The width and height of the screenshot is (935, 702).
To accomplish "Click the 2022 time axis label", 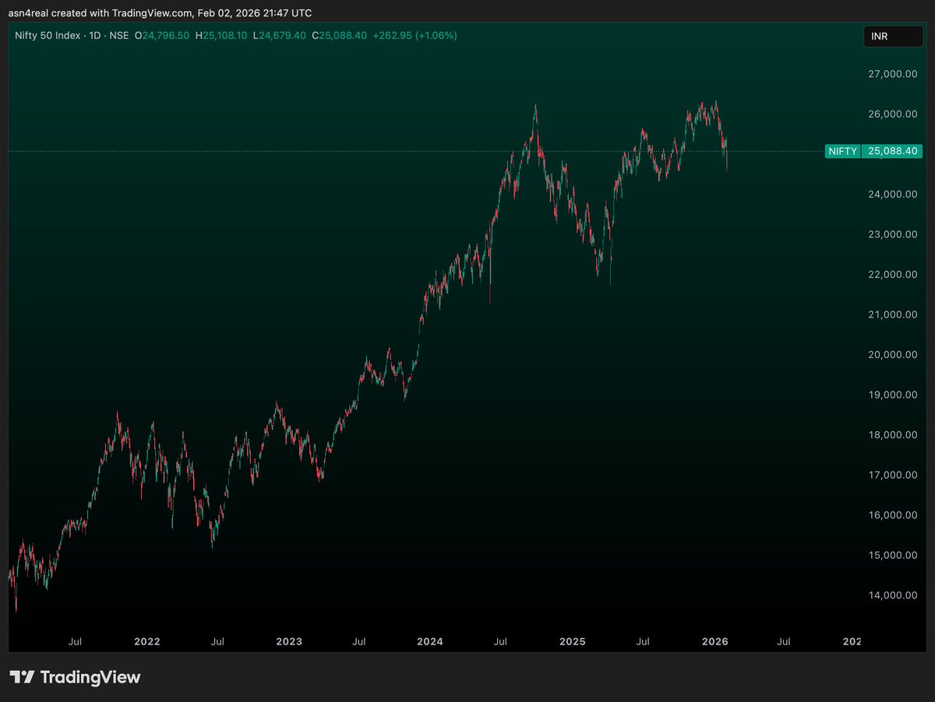I will point(146,642).
